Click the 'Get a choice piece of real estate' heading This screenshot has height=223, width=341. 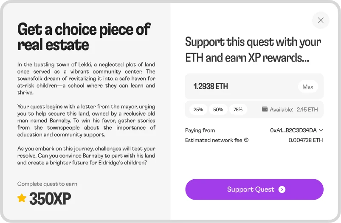(84, 37)
